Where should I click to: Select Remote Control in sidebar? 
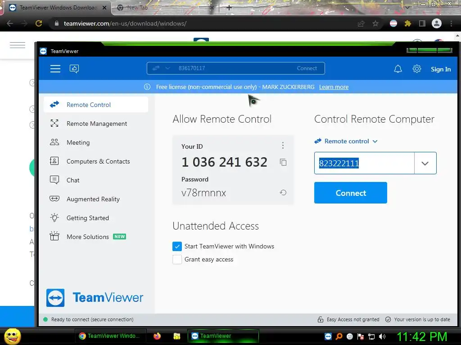click(96, 105)
